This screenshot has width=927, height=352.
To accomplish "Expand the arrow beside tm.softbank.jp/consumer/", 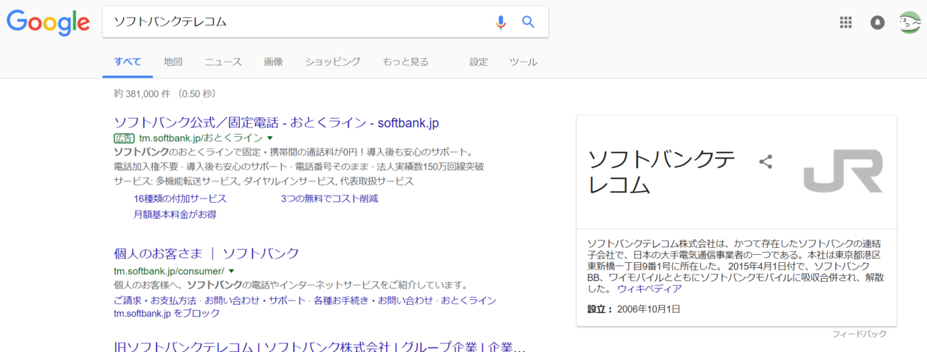I will 232,270.
